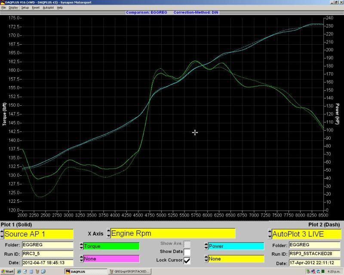Image resolution: width=344 pixels, height=275 pixels.
Task: Click first system tray icon
Action: tap(308, 272)
